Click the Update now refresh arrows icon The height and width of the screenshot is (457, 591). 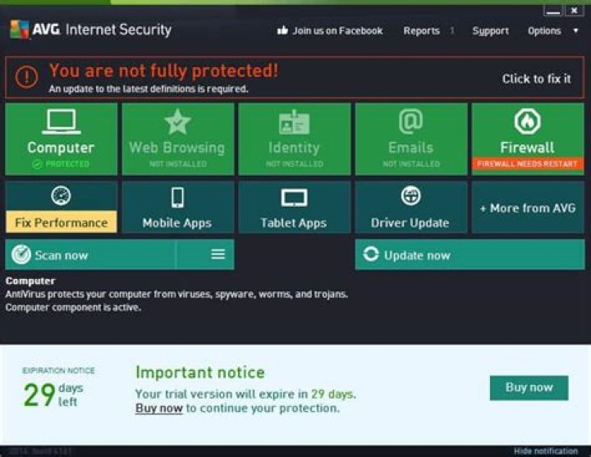[371, 254]
